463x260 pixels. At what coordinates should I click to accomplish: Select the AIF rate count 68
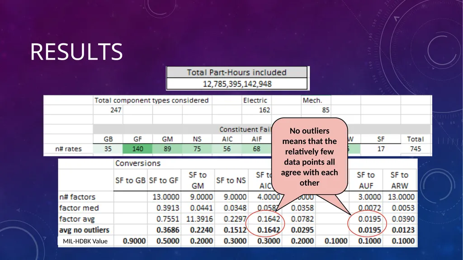point(257,149)
